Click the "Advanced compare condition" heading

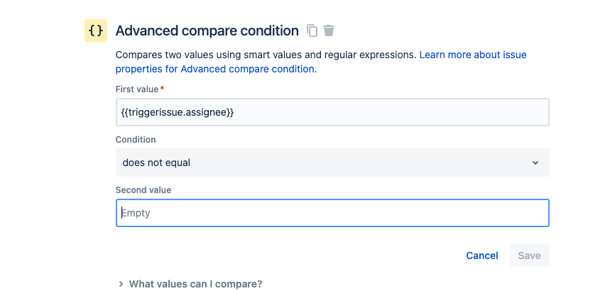click(x=207, y=31)
